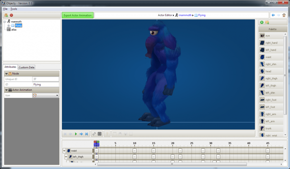Screen dimensions: 290x169
Task: Go forward with navigation right arrow
Action: point(279,15)
